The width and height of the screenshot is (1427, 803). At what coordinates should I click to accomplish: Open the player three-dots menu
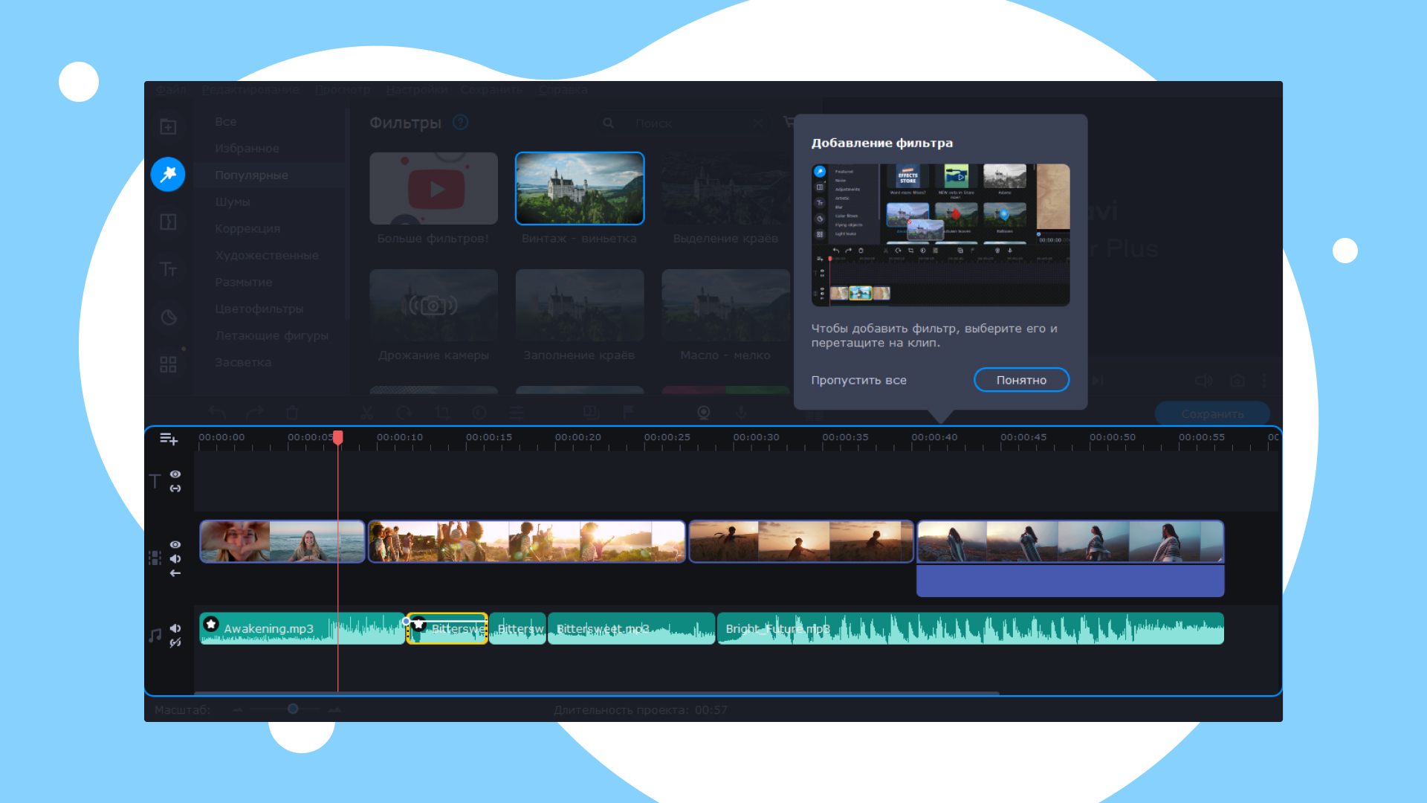[x=1264, y=381]
